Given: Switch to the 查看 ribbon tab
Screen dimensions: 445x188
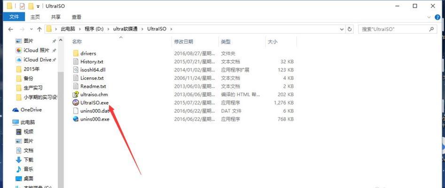Looking at the screenshot, I should tap(76, 17).
